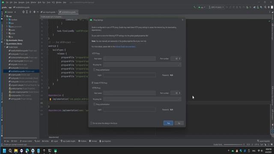The width and height of the screenshot is (274, 154).
Task: Open the File menu
Action: click(7, 3)
